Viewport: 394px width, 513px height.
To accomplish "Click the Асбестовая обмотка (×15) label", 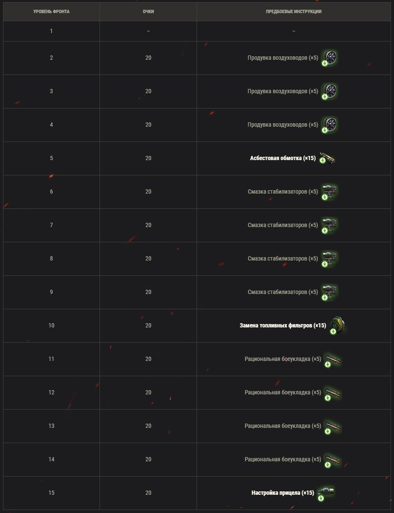I will point(283,158).
